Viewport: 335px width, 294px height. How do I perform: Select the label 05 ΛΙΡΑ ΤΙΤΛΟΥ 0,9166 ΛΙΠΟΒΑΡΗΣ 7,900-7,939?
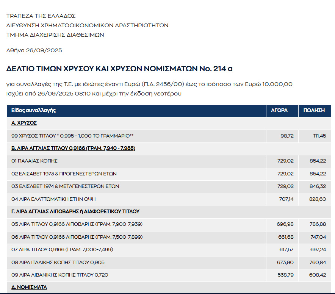click(77, 224)
